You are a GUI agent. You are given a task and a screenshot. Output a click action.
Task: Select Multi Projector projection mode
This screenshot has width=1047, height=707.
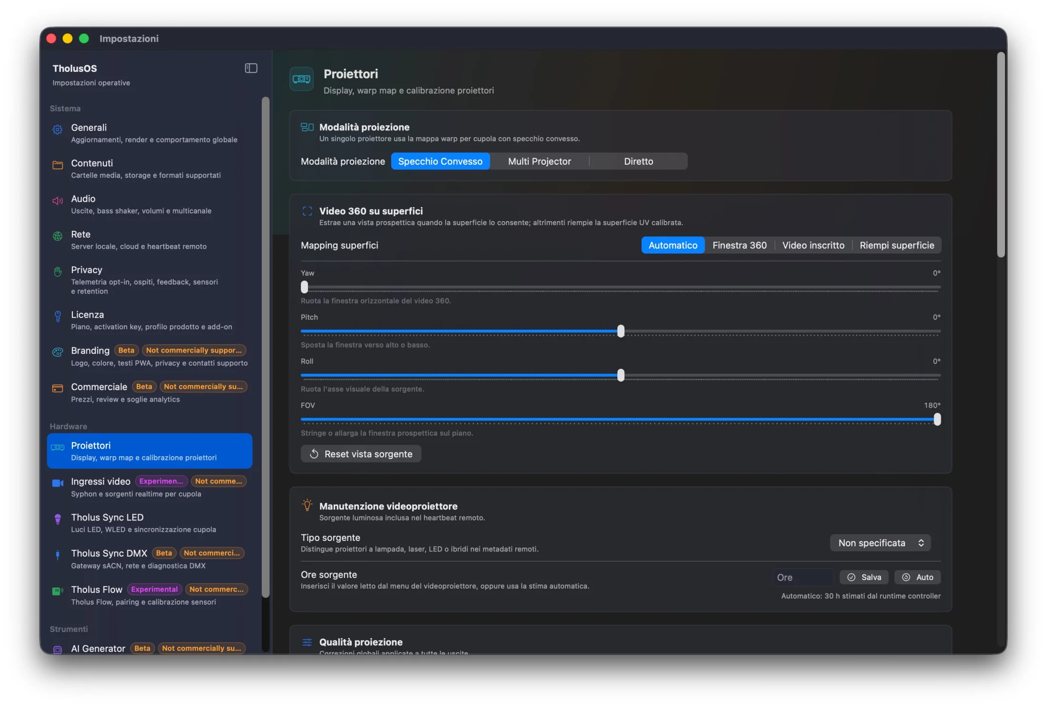tap(539, 161)
